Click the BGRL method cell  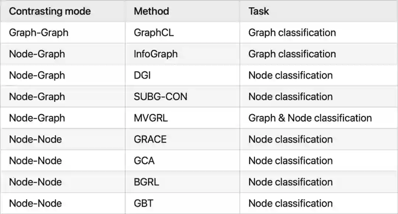(146, 182)
